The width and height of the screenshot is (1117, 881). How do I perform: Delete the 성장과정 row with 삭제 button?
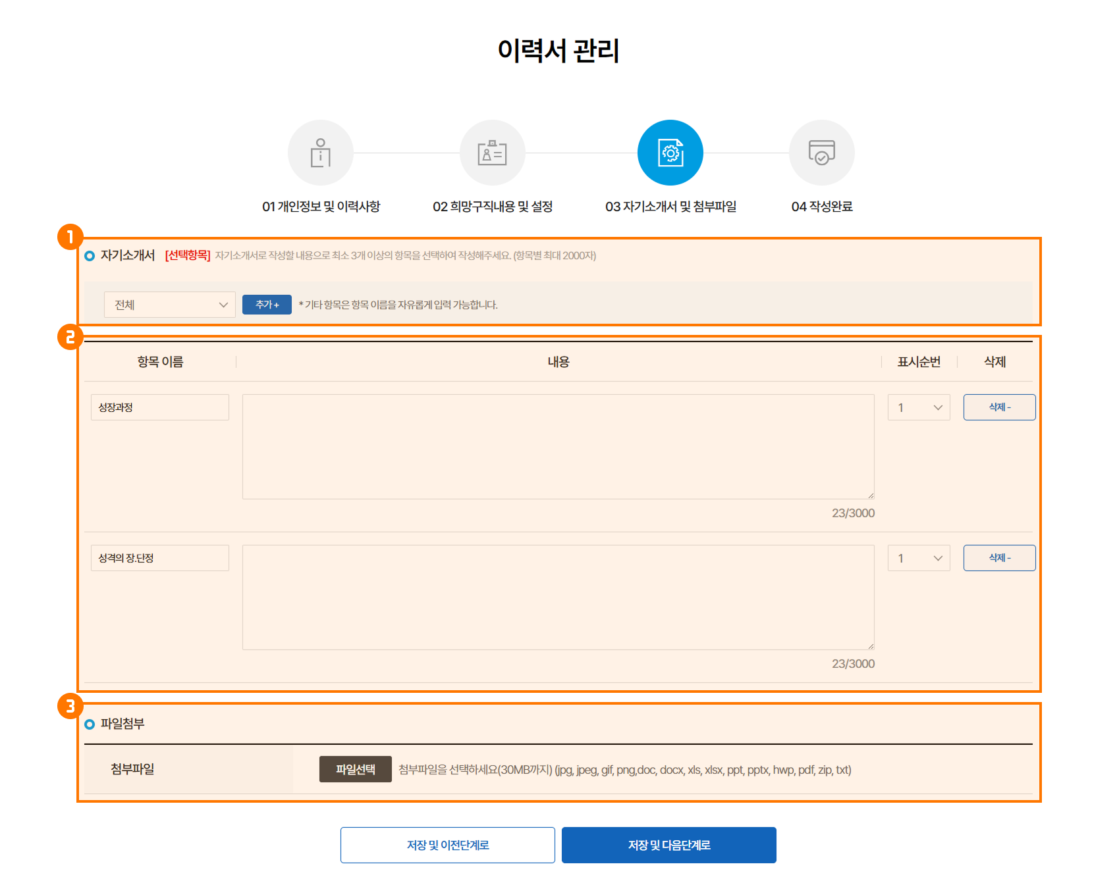coord(999,407)
